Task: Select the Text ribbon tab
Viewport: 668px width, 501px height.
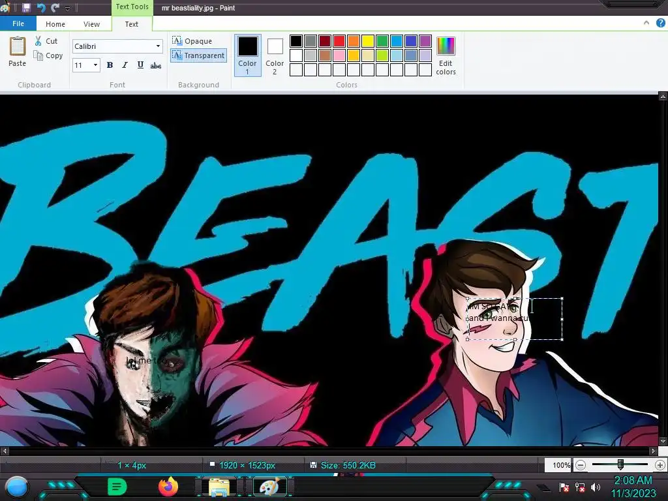Action: pyautogui.click(x=131, y=24)
